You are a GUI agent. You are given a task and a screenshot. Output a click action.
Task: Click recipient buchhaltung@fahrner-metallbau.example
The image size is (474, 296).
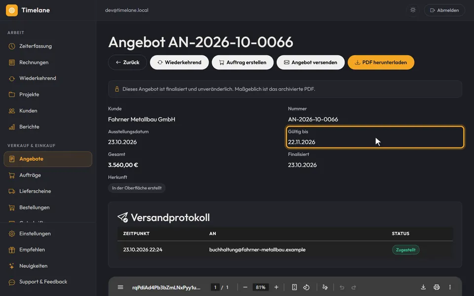(257, 250)
